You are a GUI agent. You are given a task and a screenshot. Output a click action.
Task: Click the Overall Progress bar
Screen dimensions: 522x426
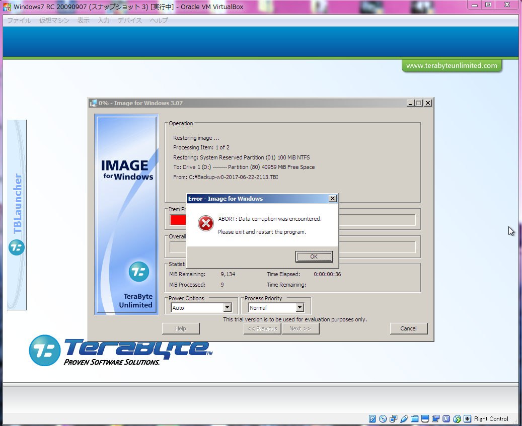[292, 247]
